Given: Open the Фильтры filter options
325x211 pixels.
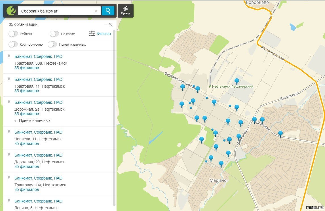Looking at the screenshot, I should point(100,33).
